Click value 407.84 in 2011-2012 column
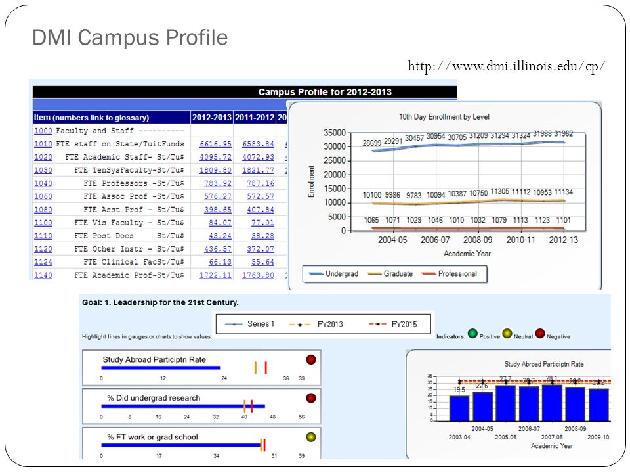This screenshot has height=473, width=630. pyautogui.click(x=261, y=210)
